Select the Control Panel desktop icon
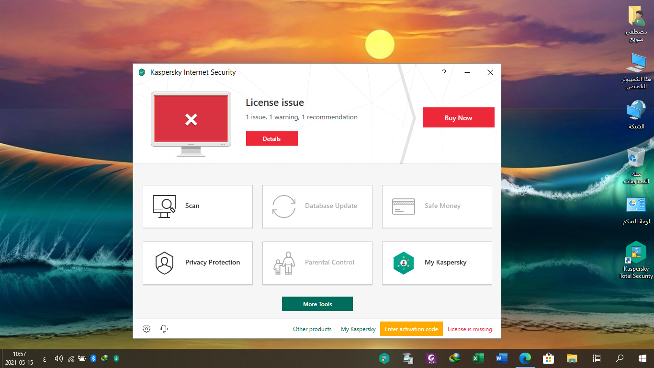 coord(636,211)
